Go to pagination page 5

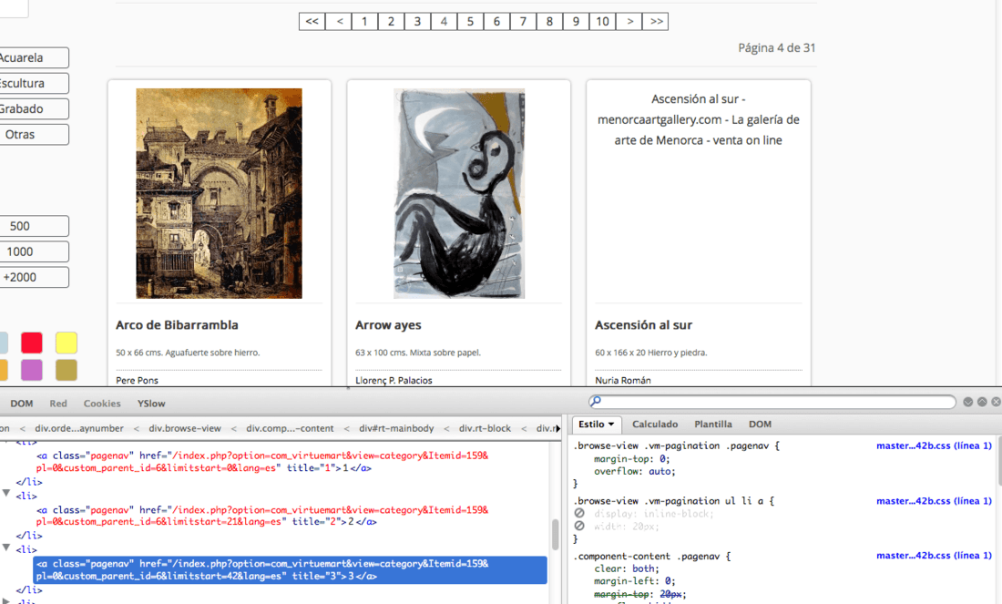coord(470,22)
